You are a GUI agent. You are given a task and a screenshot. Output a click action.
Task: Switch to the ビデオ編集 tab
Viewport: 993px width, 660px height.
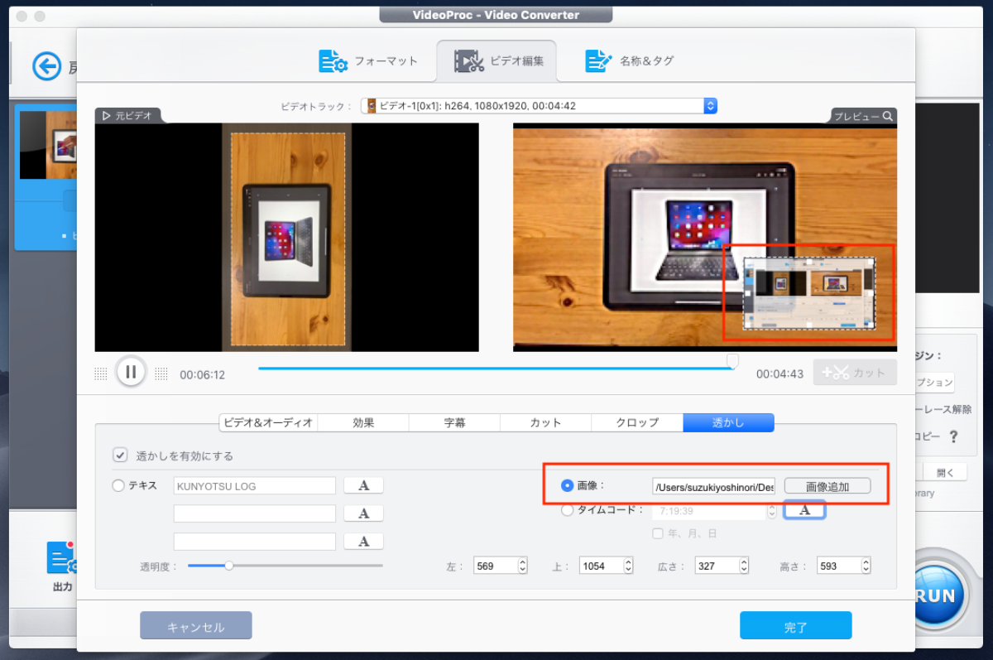497,60
